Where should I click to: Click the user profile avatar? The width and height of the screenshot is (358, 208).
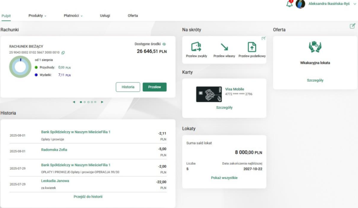click(300, 4)
